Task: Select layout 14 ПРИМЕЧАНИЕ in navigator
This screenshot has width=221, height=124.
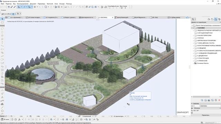Action: click(x=202, y=61)
